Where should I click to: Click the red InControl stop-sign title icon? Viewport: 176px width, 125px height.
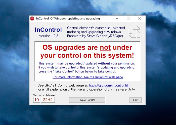(32, 18)
